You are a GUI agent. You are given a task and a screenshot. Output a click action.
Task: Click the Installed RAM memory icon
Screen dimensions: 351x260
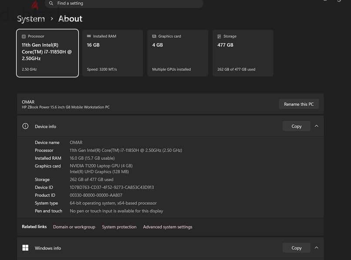click(89, 36)
